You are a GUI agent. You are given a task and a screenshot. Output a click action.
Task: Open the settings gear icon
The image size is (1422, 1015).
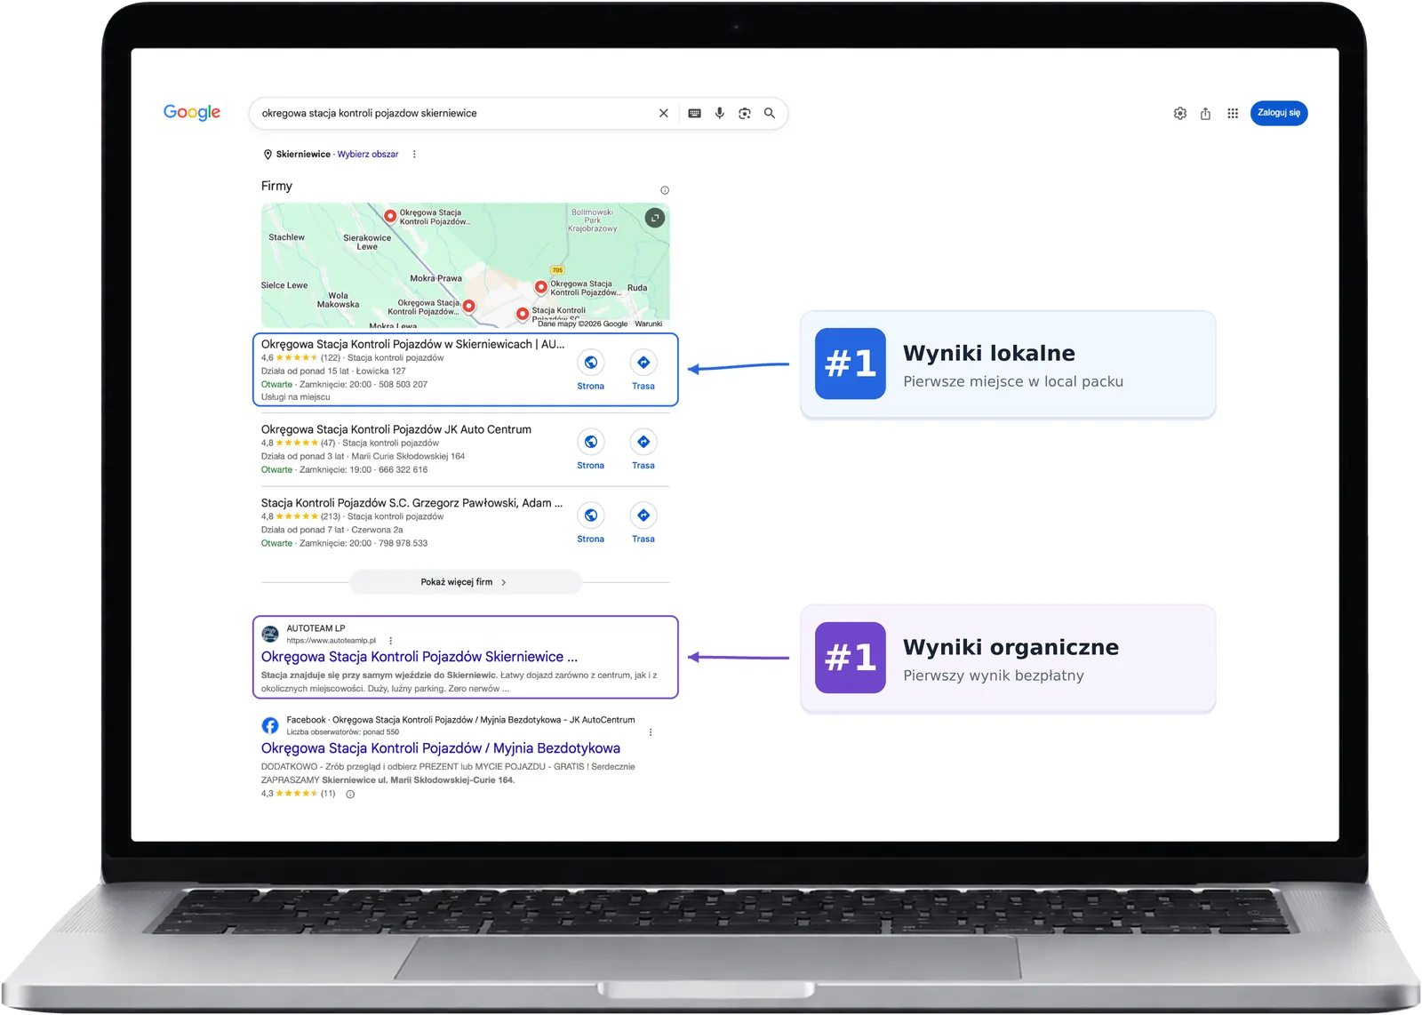point(1180,113)
